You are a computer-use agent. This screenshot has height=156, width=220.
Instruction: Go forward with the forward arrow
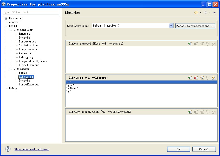[205, 13]
